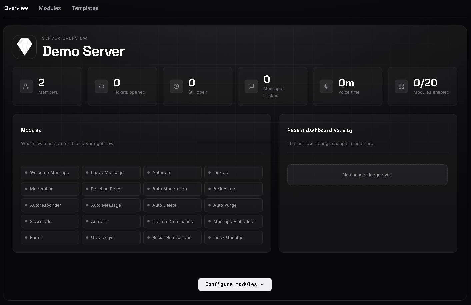This screenshot has height=305, width=471.
Task: Select the Leave Message module
Action: coord(111,172)
